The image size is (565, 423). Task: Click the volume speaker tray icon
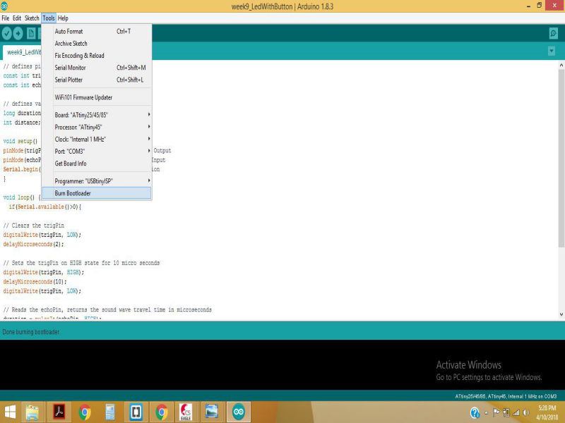526,412
